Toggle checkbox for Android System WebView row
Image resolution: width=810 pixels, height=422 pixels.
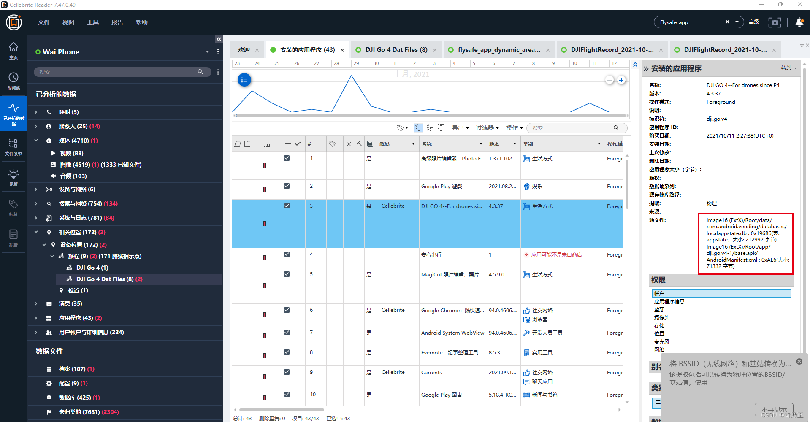point(287,332)
